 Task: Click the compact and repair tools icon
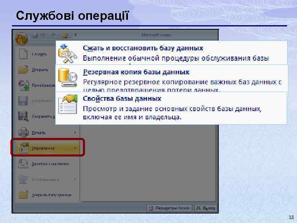pyautogui.click(x=68, y=54)
